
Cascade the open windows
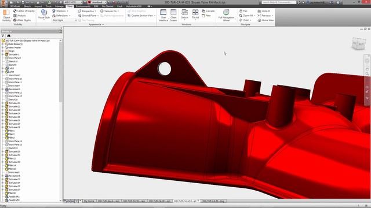point(208,11)
